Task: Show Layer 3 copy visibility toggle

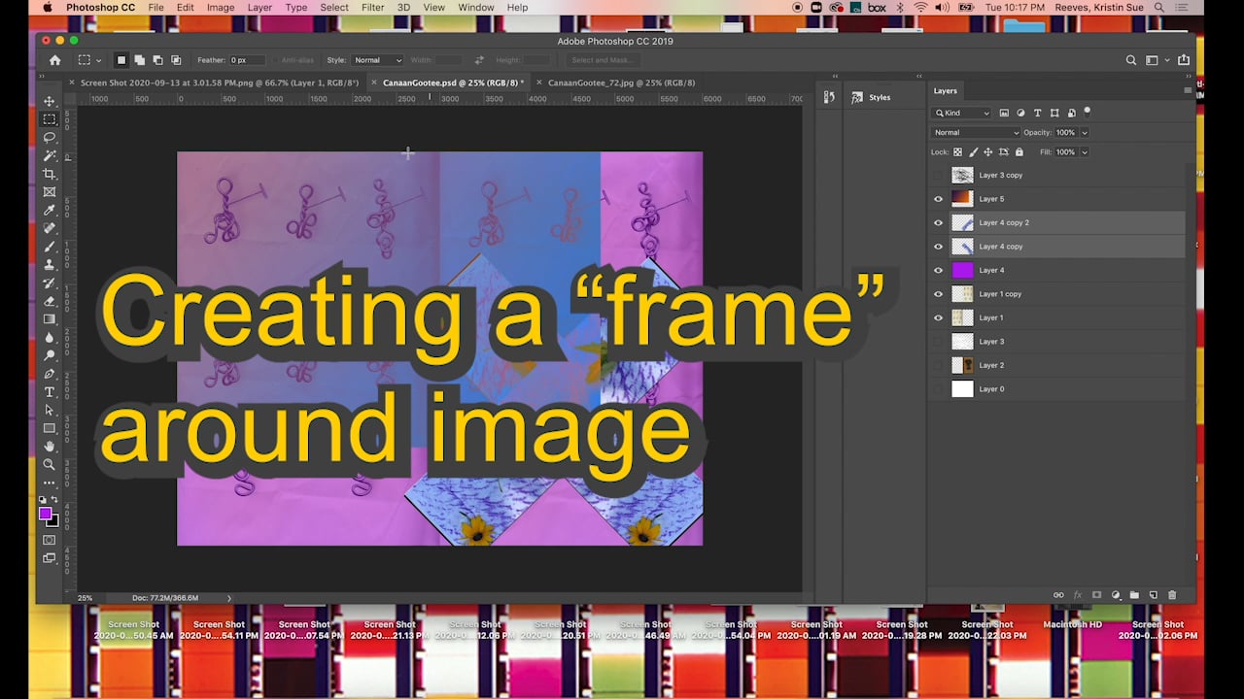Action: click(938, 176)
